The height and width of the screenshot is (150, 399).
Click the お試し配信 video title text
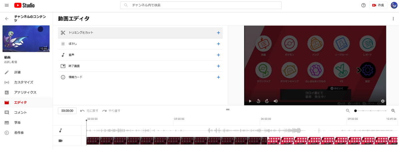[11, 62]
